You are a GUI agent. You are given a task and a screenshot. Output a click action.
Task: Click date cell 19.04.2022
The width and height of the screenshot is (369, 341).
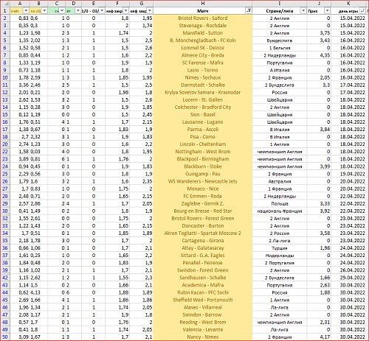click(348, 174)
